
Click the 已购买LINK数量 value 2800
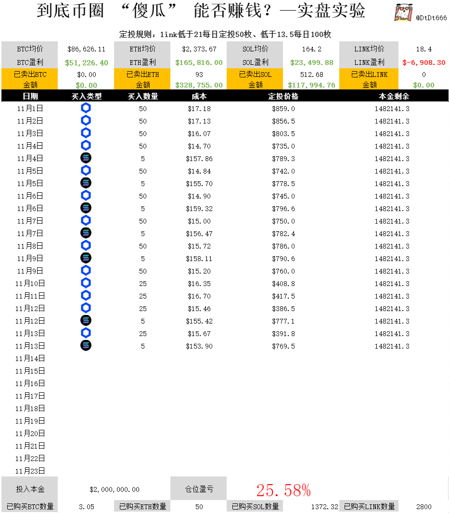point(424,507)
